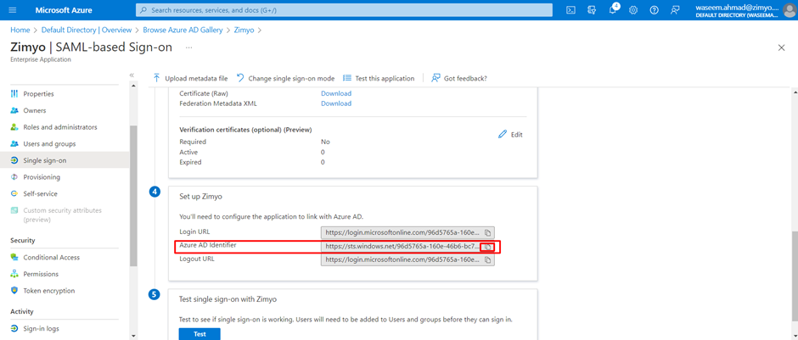Download Certificate (Raw)
This screenshot has height=340, width=798.
[x=336, y=93]
